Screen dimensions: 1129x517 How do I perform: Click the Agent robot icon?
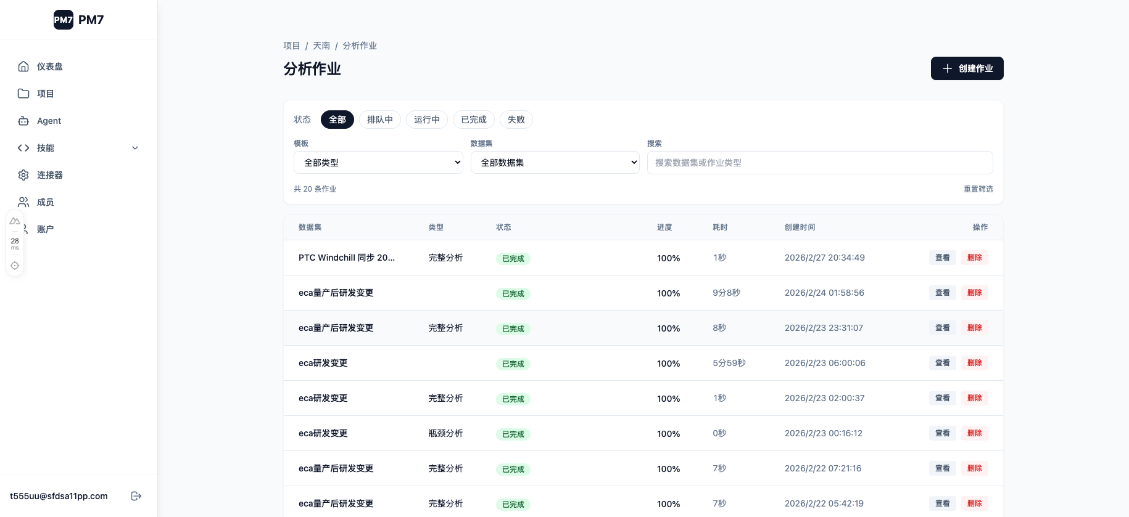click(23, 121)
